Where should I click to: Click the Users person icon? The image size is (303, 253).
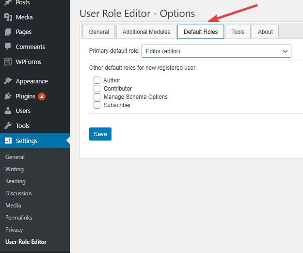tap(8, 111)
